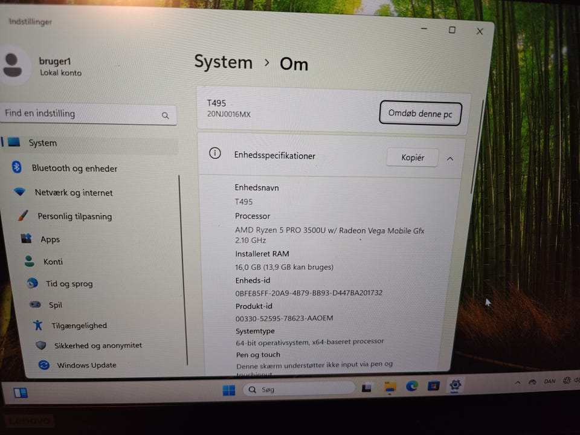Click the search magnifier icon in settings
The width and height of the screenshot is (580, 435).
166,116
